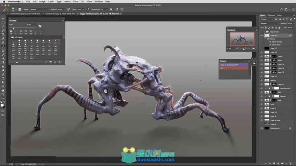
Task: Hide the Background layer
Action: (x=261, y=128)
